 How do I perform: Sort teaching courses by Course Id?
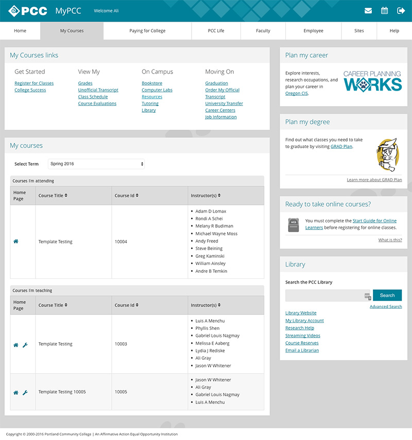[x=126, y=305]
